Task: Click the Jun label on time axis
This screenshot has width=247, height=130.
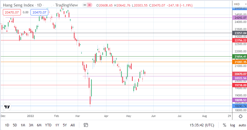Action: pyautogui.click(x=153, y=116)
